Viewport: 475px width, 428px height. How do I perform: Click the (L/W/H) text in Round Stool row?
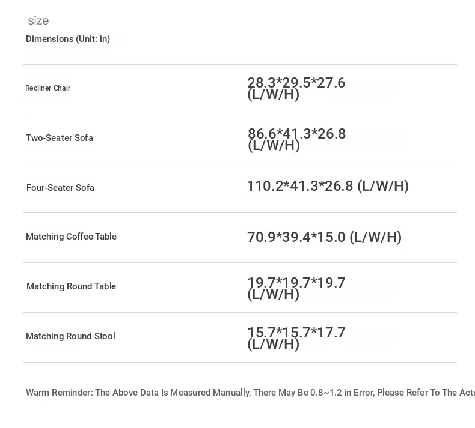[x=274, y=345]
